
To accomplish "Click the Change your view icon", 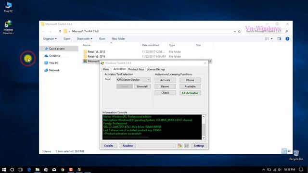I will 267,39.
